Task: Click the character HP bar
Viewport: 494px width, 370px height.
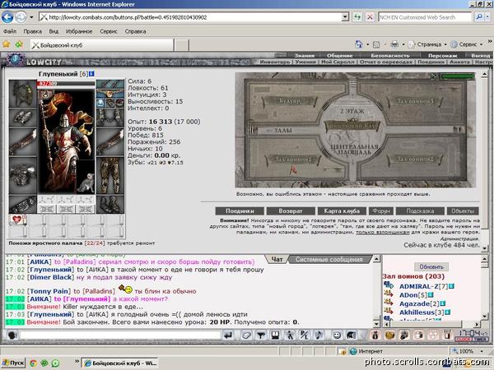Action: pyautogui.click(x=66, y=84)
